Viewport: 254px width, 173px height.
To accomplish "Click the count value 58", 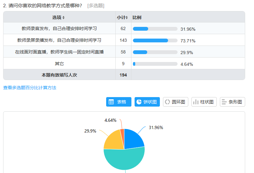I will coord(123,52).
